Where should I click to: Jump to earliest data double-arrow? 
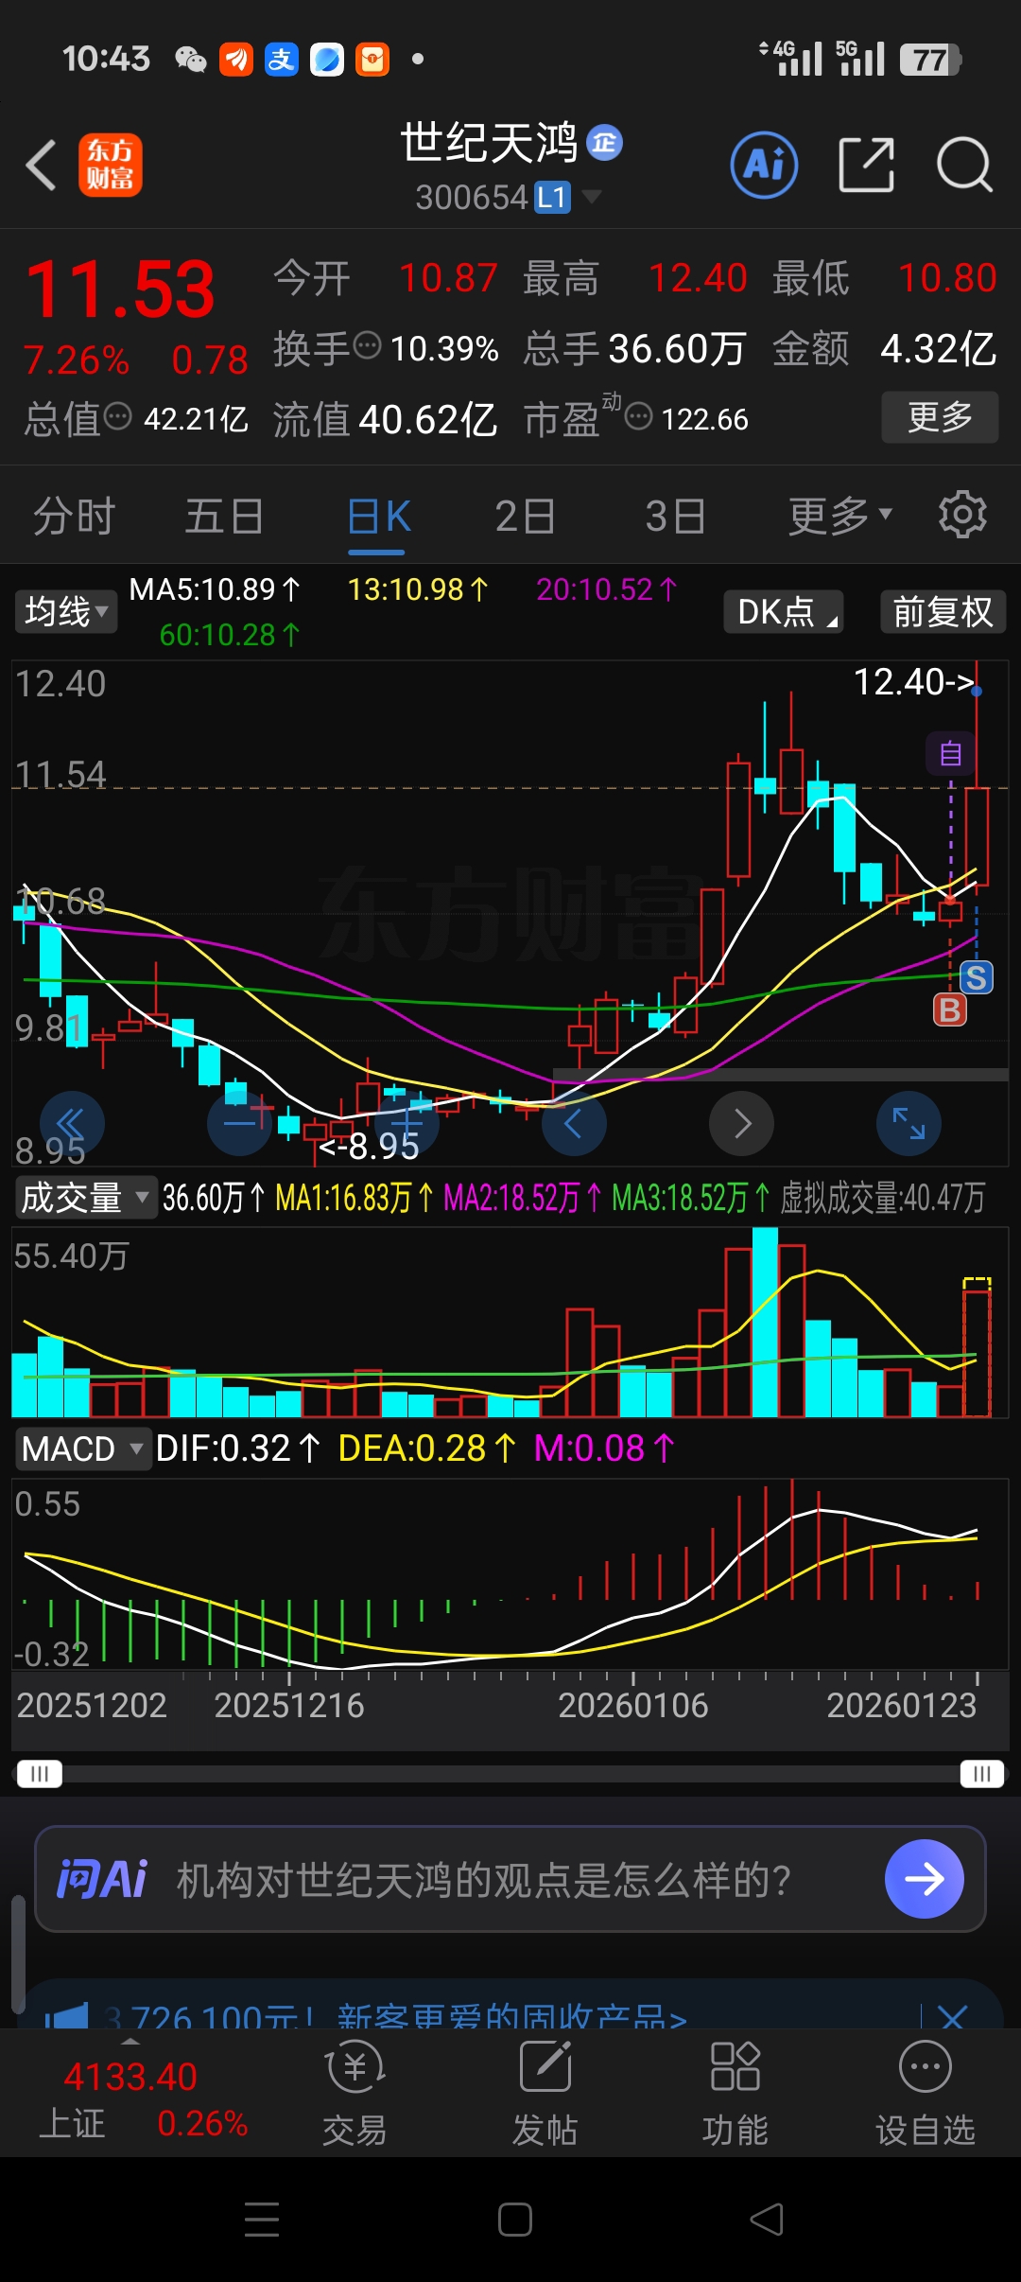pyautogui.click(x=72, y=1124)
